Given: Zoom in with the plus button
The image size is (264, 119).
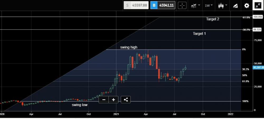Looking at the screenshot, I should coord(114,100).
